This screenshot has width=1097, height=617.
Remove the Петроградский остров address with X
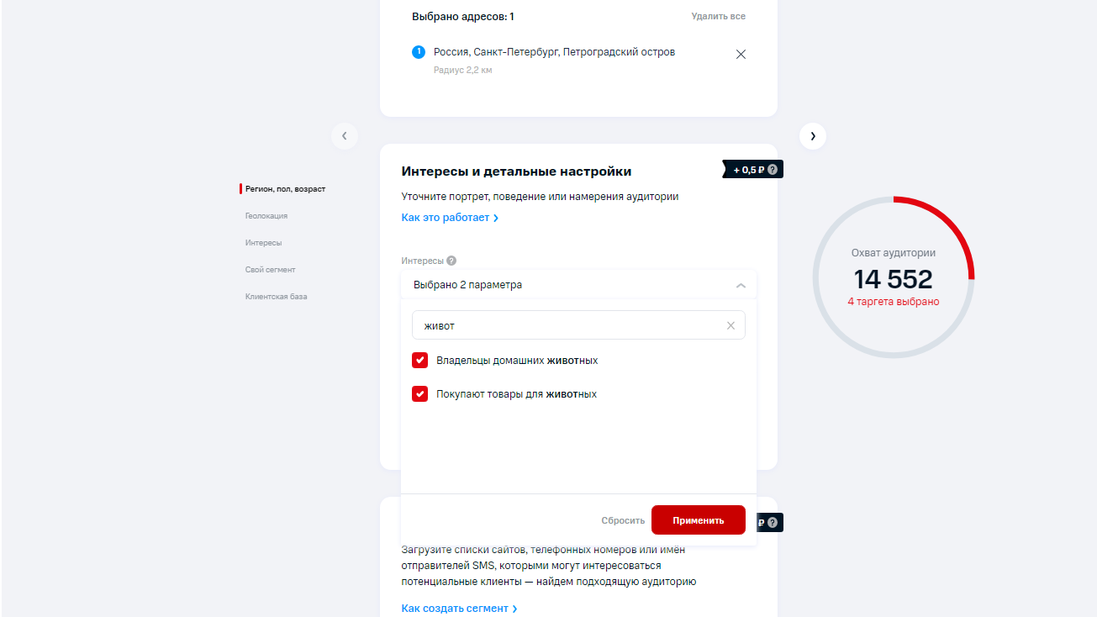(x=741, y=55)
